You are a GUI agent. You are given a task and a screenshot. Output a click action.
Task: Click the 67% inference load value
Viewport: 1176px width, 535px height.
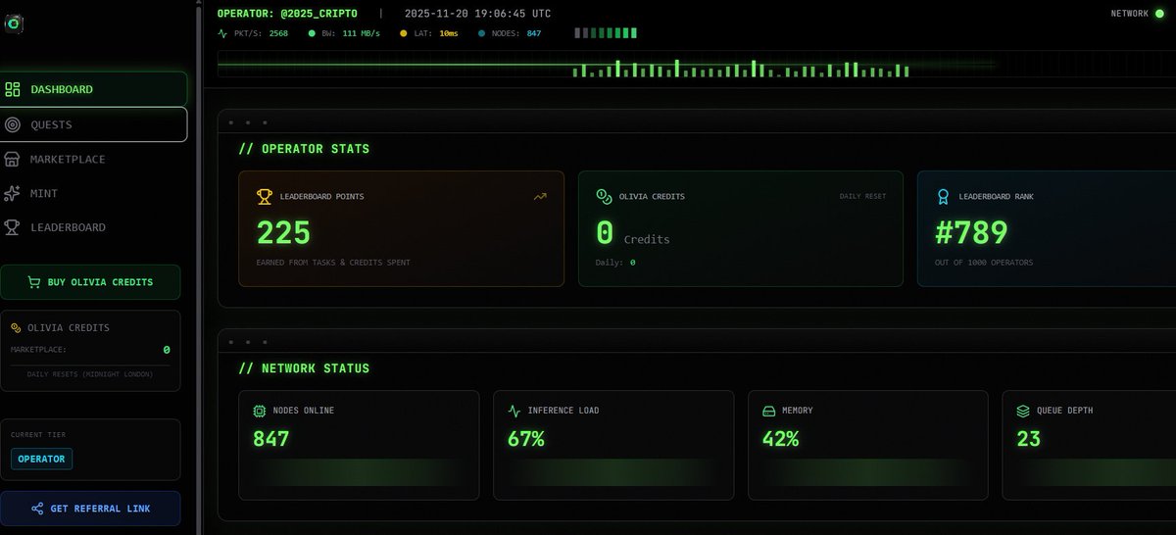(526, 439)
